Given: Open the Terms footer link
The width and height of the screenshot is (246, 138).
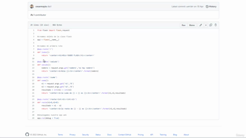Looking at the screenshot, I should (x=60, y=135).
